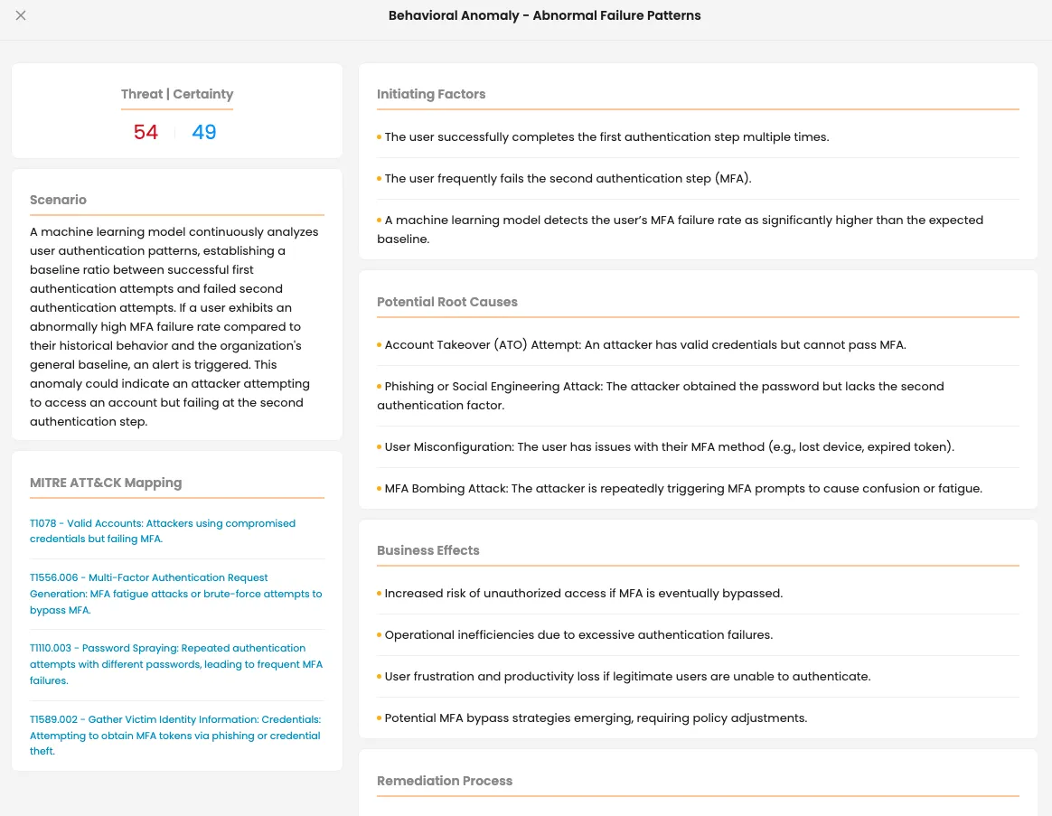Image resolution: width=1052 pixels, height=816 pixels.
Task: Open T1556.006 Multi-Factor Authentication Request Generation link
Action: click(175, 594)
